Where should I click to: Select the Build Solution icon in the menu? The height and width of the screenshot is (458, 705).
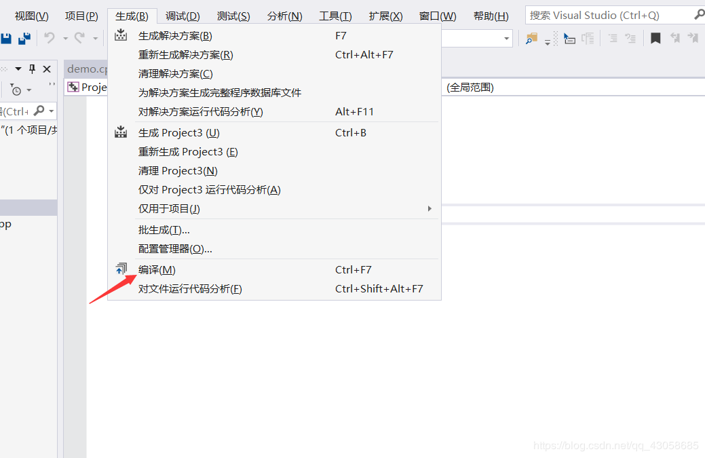(120, 35)
